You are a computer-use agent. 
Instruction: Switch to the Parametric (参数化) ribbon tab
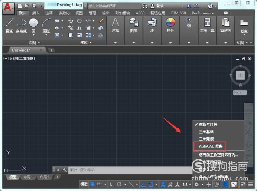pos(64,13)
